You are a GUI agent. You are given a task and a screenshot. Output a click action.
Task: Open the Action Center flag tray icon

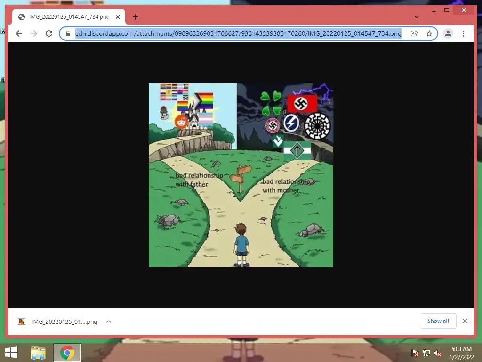pos(415,353)
